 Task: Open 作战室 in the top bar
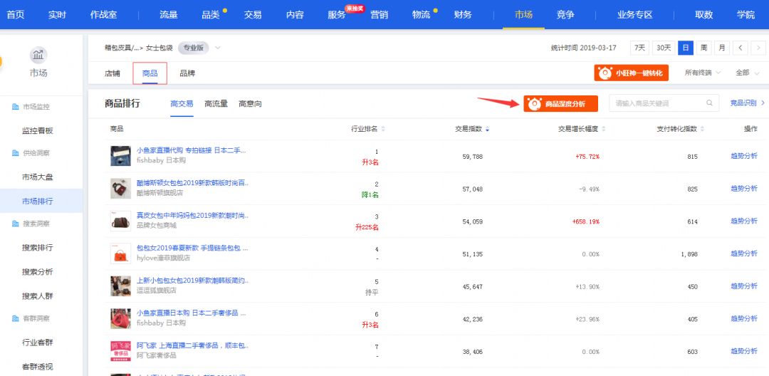tap(103, 14)
